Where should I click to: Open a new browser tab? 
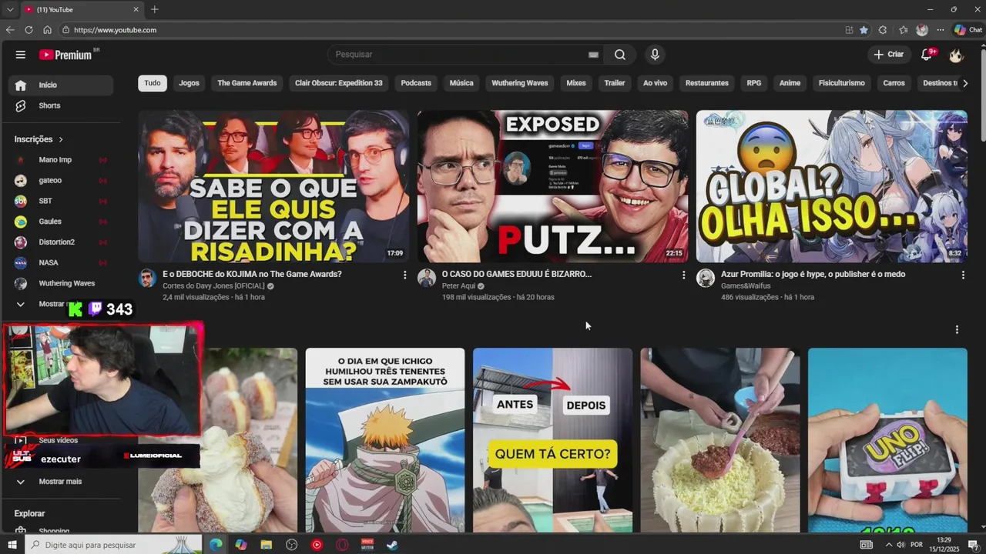point(154,9)
